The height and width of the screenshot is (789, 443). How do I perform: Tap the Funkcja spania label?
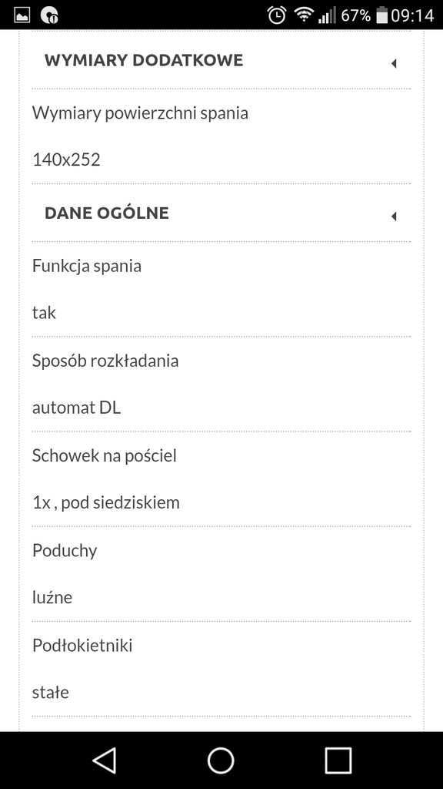87,266
